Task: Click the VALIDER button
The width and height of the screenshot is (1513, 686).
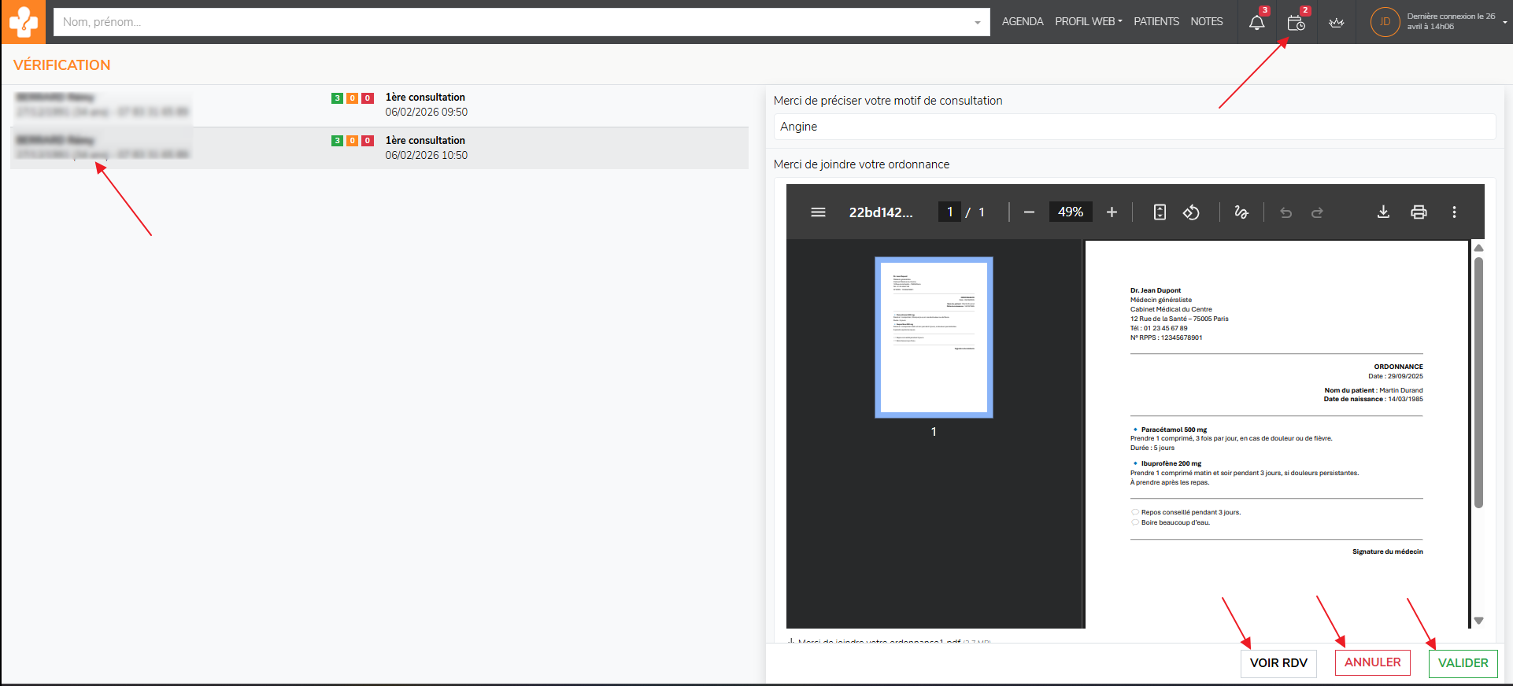Action: [1463, 663]
